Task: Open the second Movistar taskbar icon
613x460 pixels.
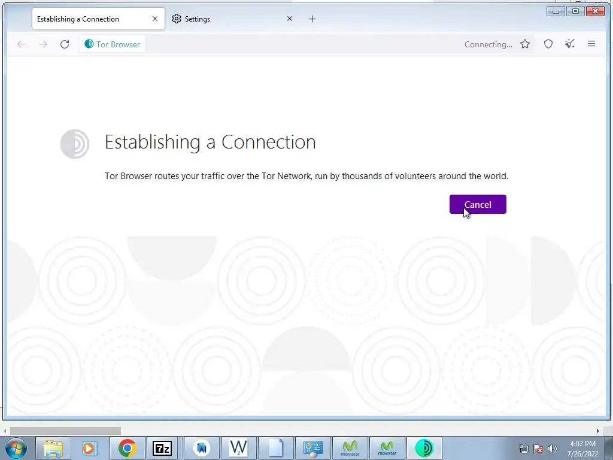Action: pos(387,448)
